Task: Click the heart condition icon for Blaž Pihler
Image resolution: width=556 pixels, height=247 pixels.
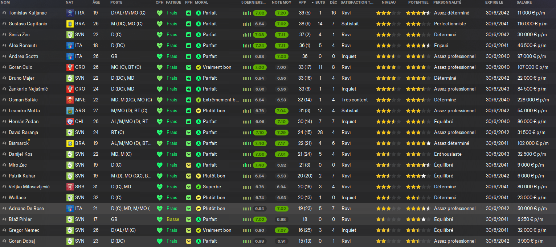Action: click(159, 219)
